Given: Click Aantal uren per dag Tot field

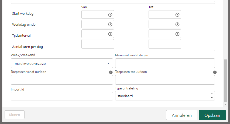Looking at the screenshot, I should click(165, 44).
